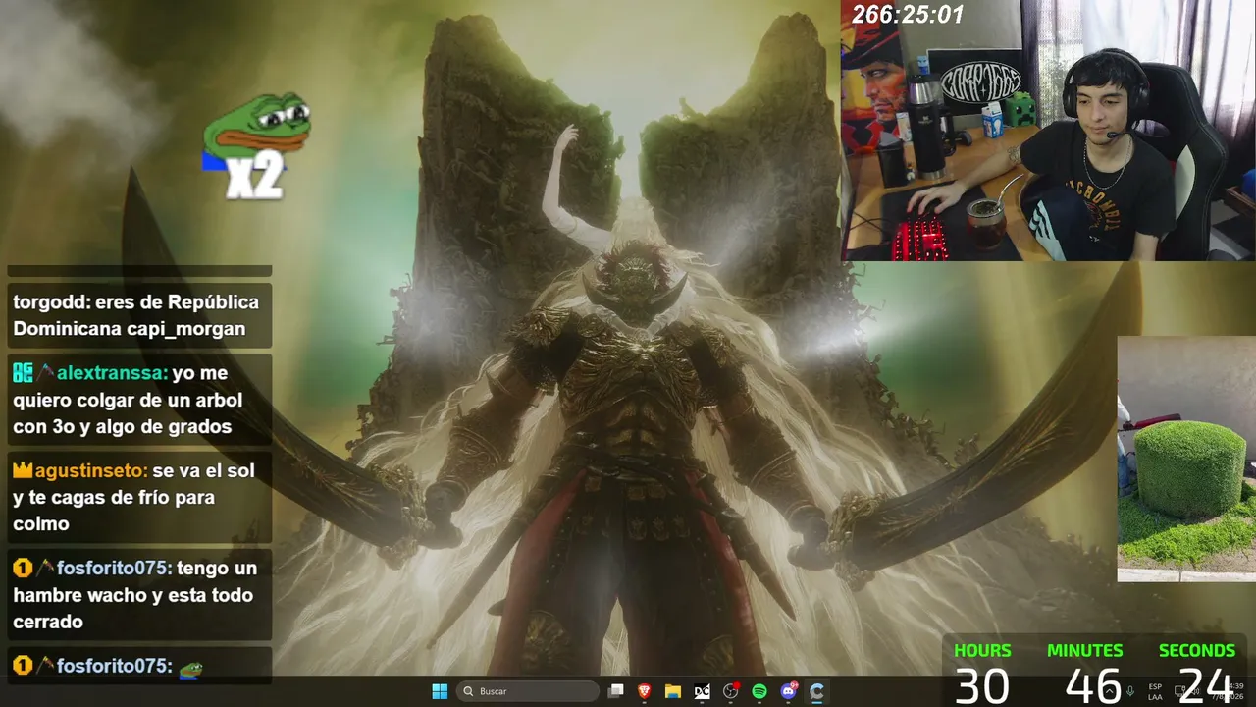Open the Windows Start menu
This screenshot has height=707, width=1256.
tap(440, 691)
